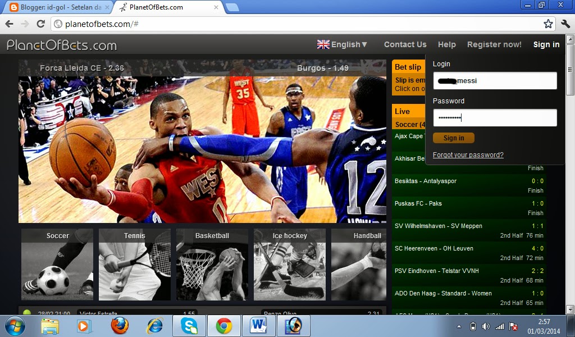Screen dimensions: 575x337
Task: Switch to the Blogger id-gol tab
Action: pos(58,7)
